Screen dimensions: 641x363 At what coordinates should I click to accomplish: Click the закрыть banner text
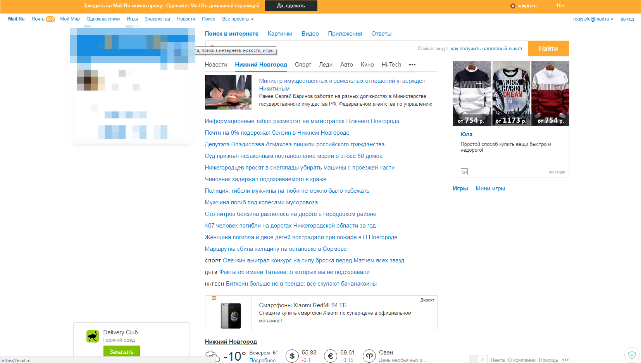click(x=527, y=6)
